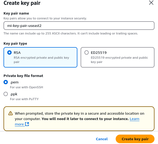Image resolution: width=158 pixels, height=144 pixels.
Task: Click the orange Create key pair button
Action: [x=135, y=139]
